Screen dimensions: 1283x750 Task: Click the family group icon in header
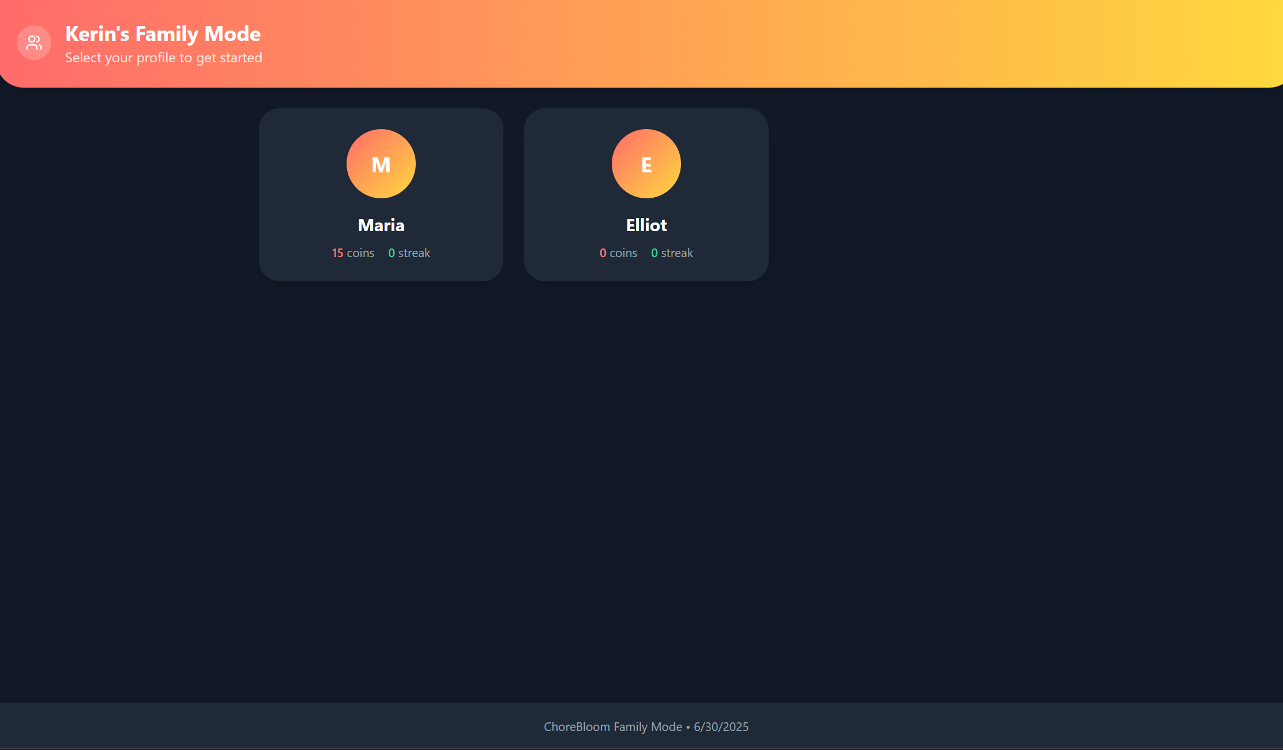(34, 43)
